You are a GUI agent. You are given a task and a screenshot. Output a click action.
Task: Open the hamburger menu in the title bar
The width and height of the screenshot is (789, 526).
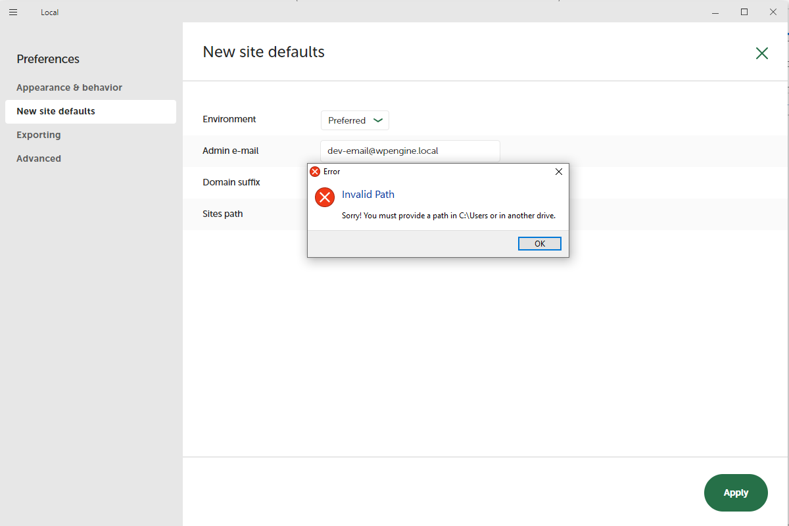[x=13, y=12]
